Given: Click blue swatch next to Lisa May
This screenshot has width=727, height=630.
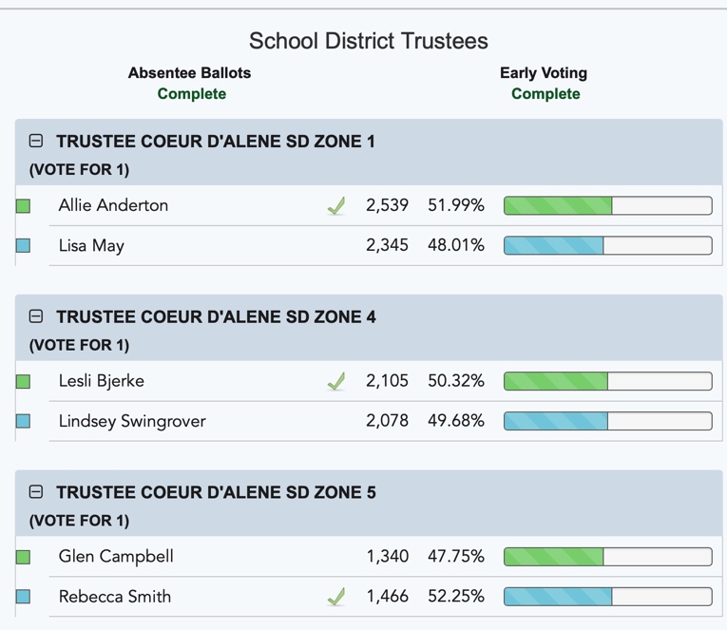Looking at the screenshot, I should [x=23, y=245].
